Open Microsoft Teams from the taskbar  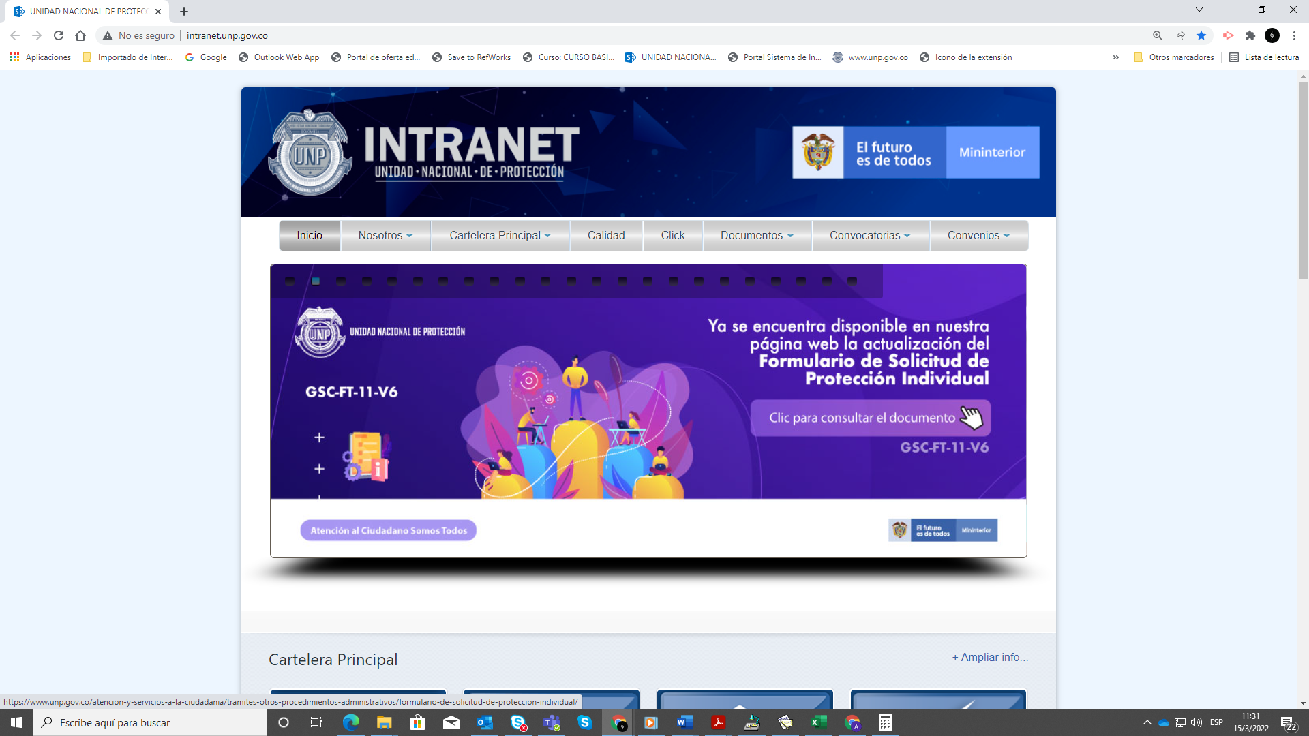pos(552,722)
